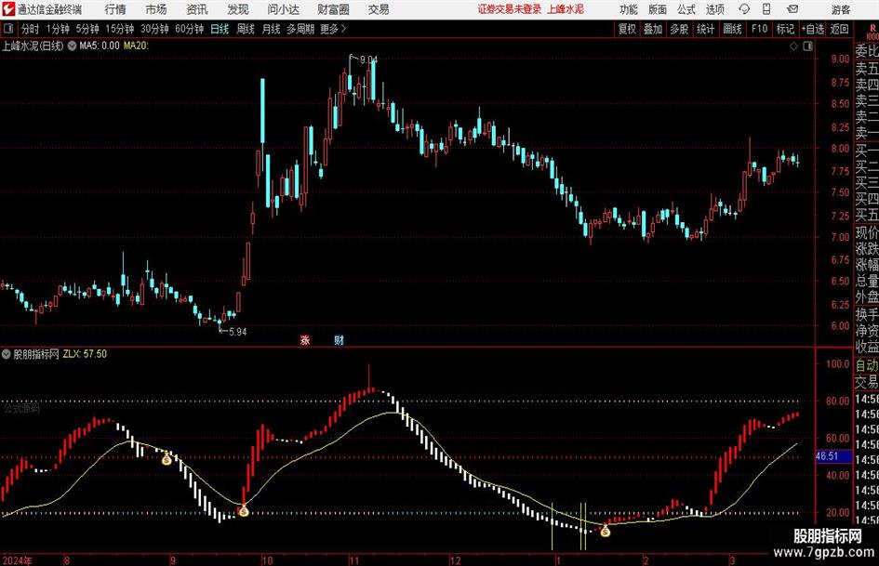Expand the 更多 periods chevron
Image resolution: width=879 pixels, height=566 pixels.
click(x=343, y=29)
